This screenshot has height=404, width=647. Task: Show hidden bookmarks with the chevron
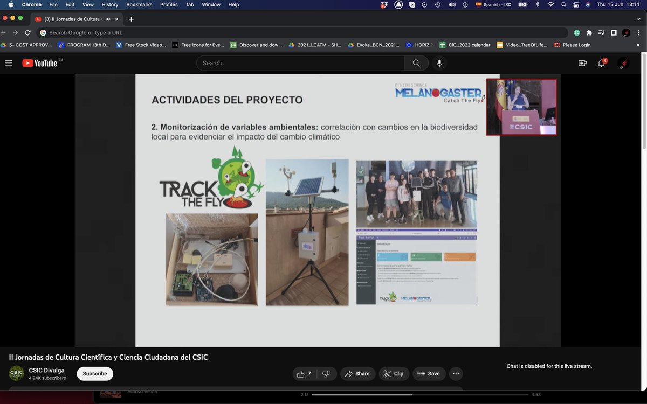638,45
